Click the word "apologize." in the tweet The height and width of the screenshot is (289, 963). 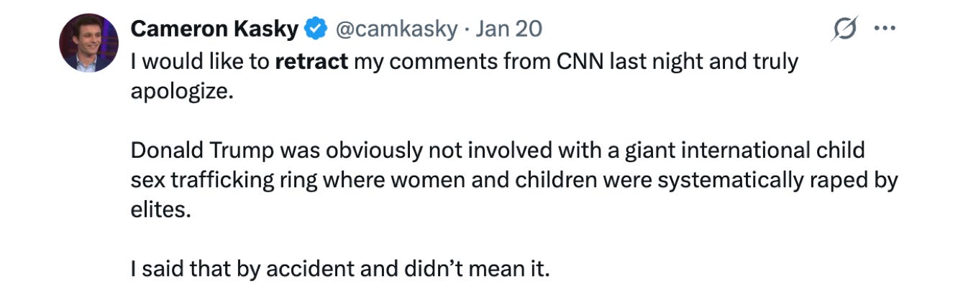point(182,93)
